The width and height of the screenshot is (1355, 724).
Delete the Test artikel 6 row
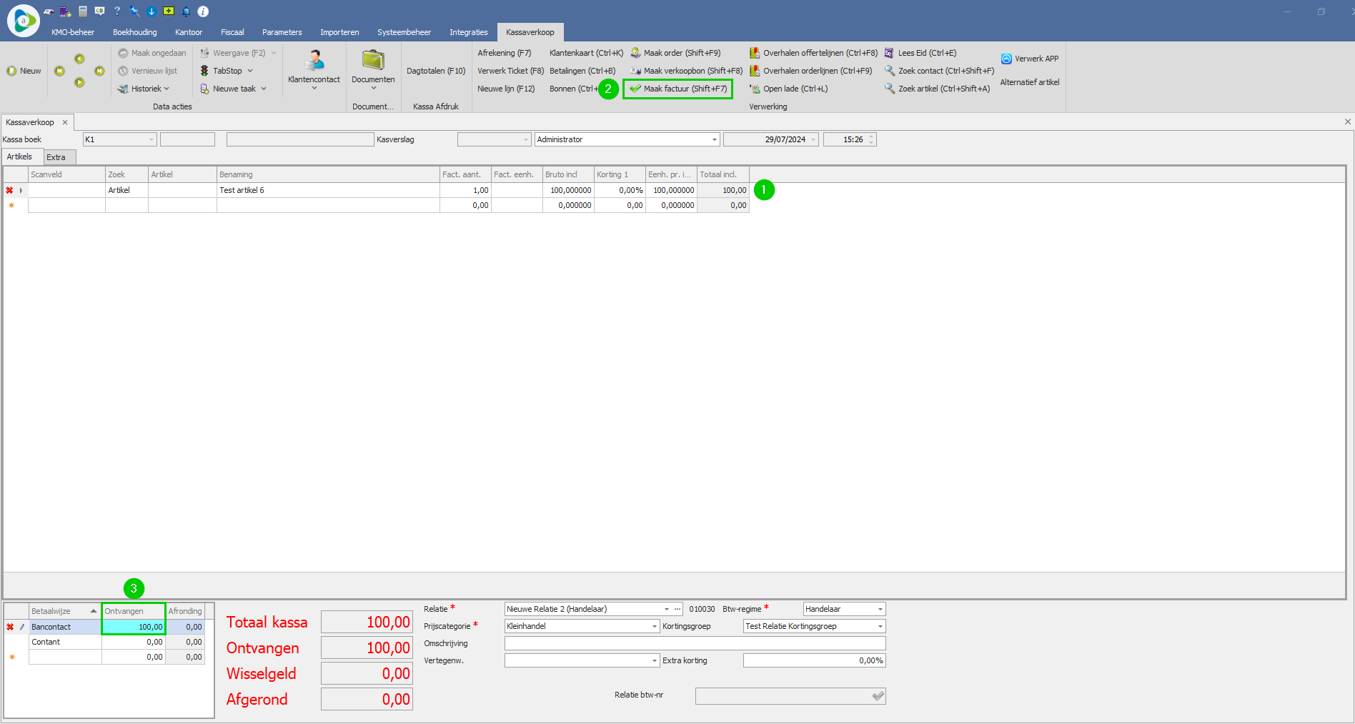point(9,190)
